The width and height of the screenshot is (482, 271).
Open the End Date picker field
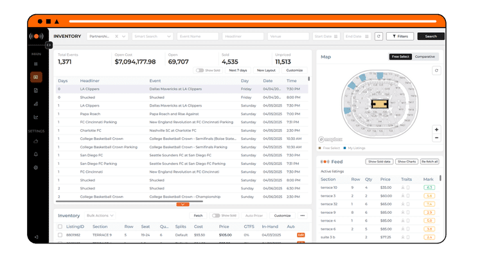pyautogui.click(x=357, y=36)
